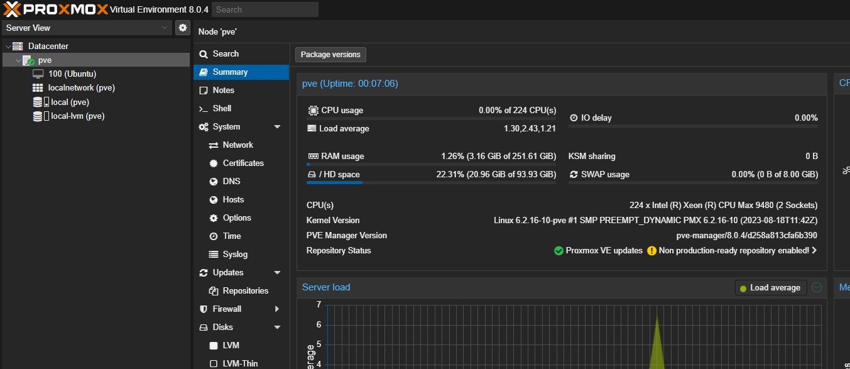Viewport: 850px width, 369px height.
Task: Toggle Load average series in chart legend
Action: click(771, 288)
